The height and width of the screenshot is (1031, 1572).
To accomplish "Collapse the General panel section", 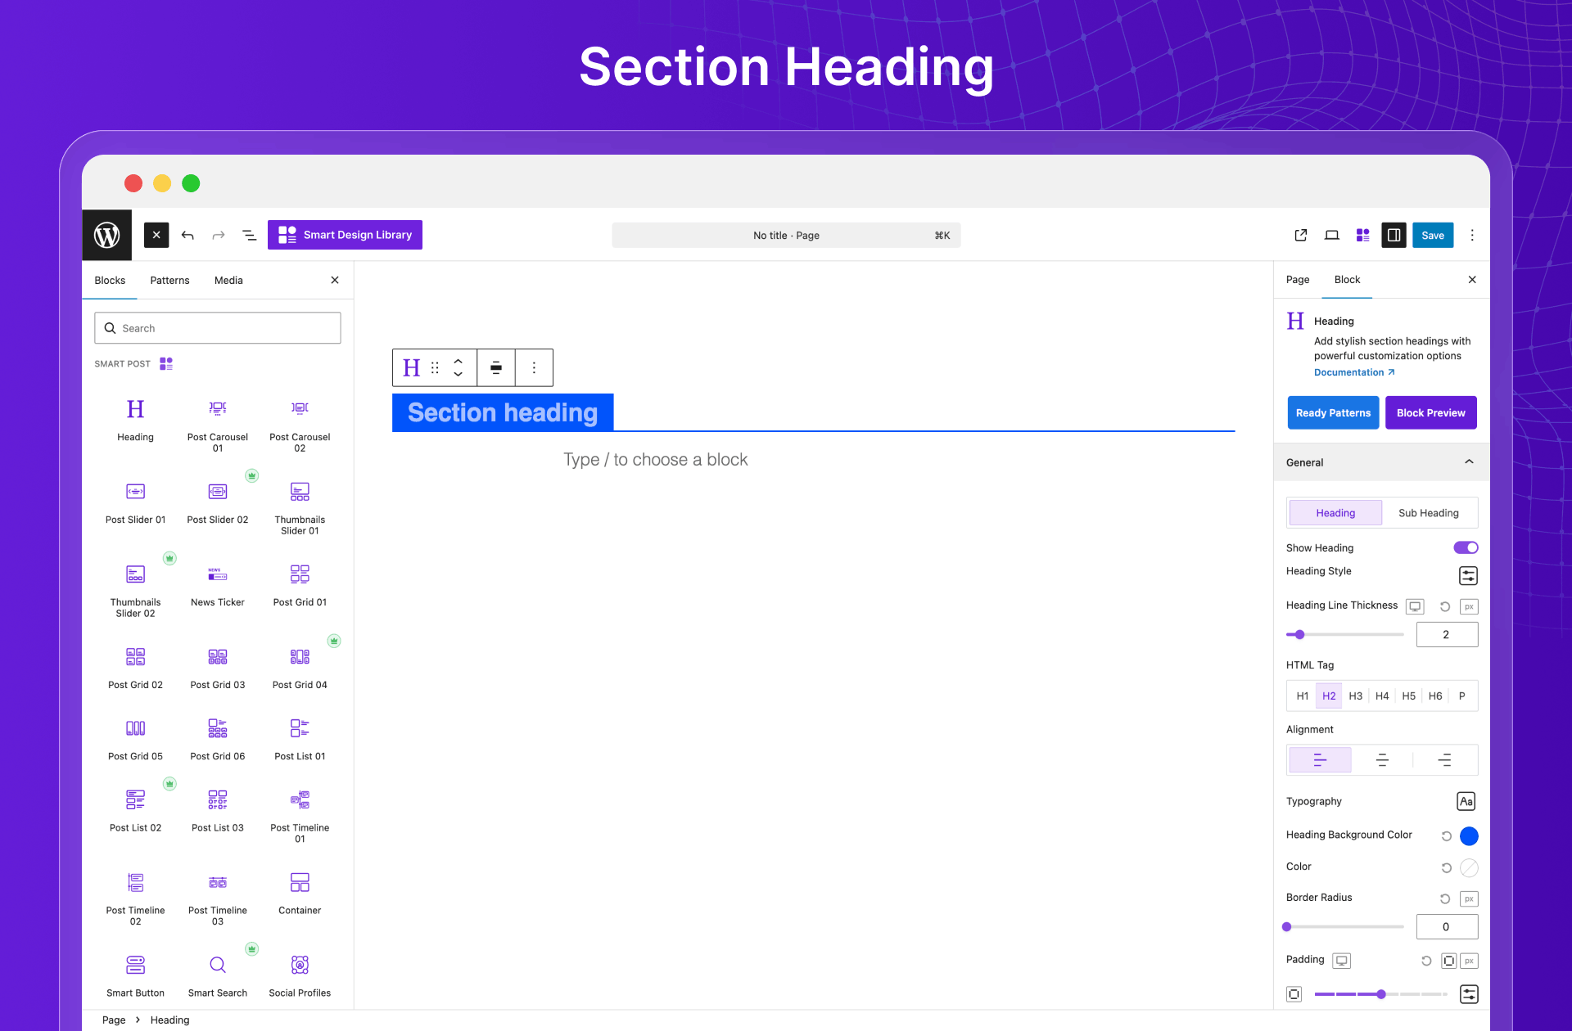I will click(1469, 462).
